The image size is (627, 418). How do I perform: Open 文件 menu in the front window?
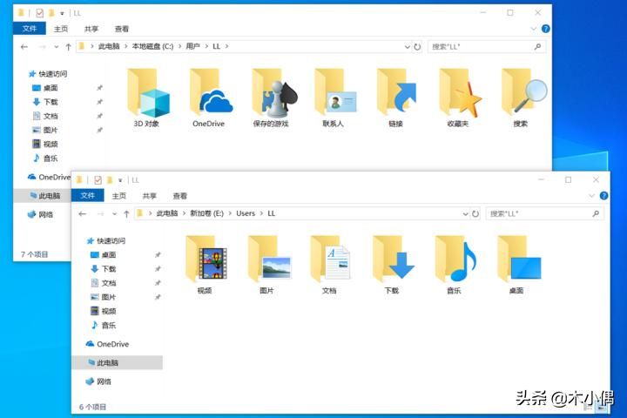tap(88, 196)
